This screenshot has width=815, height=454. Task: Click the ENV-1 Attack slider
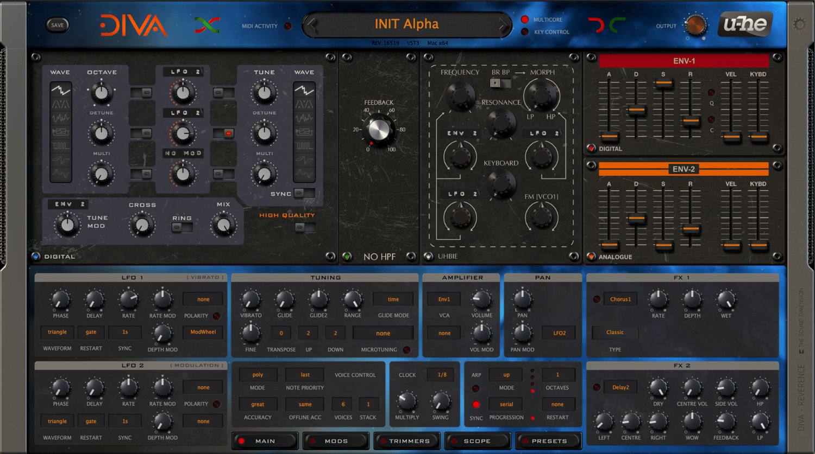(609, 137)
